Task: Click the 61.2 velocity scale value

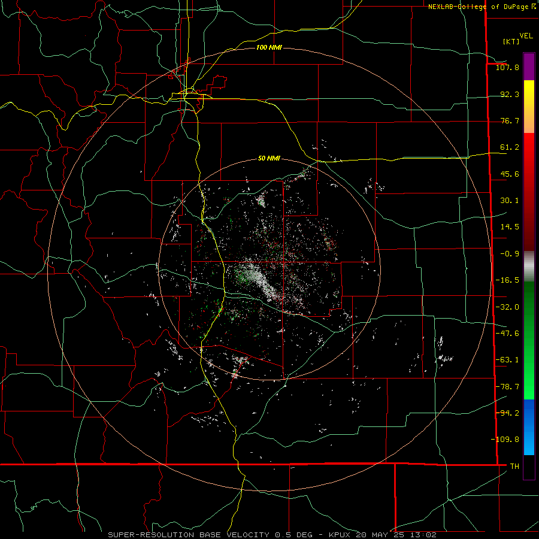Action: point(510,147)
